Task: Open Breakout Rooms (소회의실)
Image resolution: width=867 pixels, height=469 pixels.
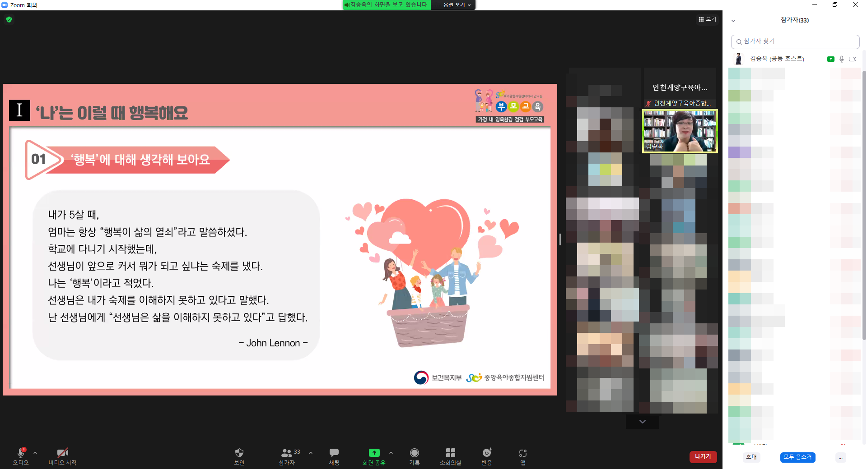Action: point(450,453)
